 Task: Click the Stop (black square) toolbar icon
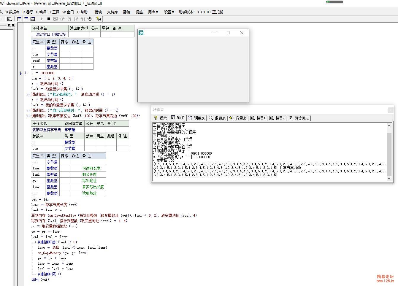(x=49, y=19)
